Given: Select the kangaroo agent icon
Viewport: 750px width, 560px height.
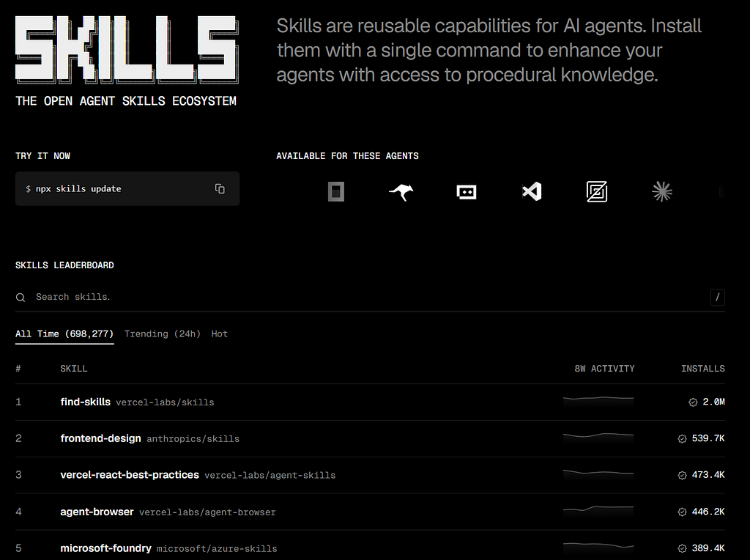Looking at the screenshot, I should pos(401,192).
